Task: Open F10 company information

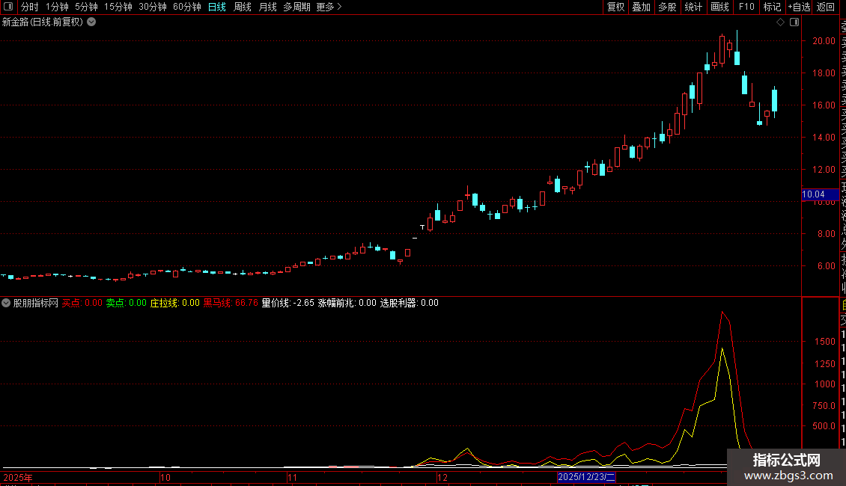Action: 746,7
